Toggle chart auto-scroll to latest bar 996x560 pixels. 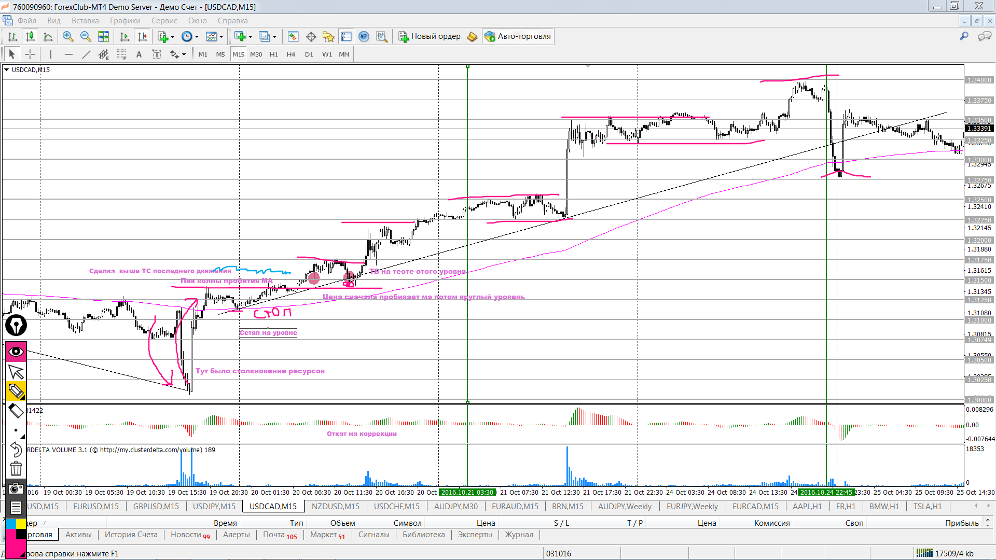pyautogui.click(x=125, y=36)
